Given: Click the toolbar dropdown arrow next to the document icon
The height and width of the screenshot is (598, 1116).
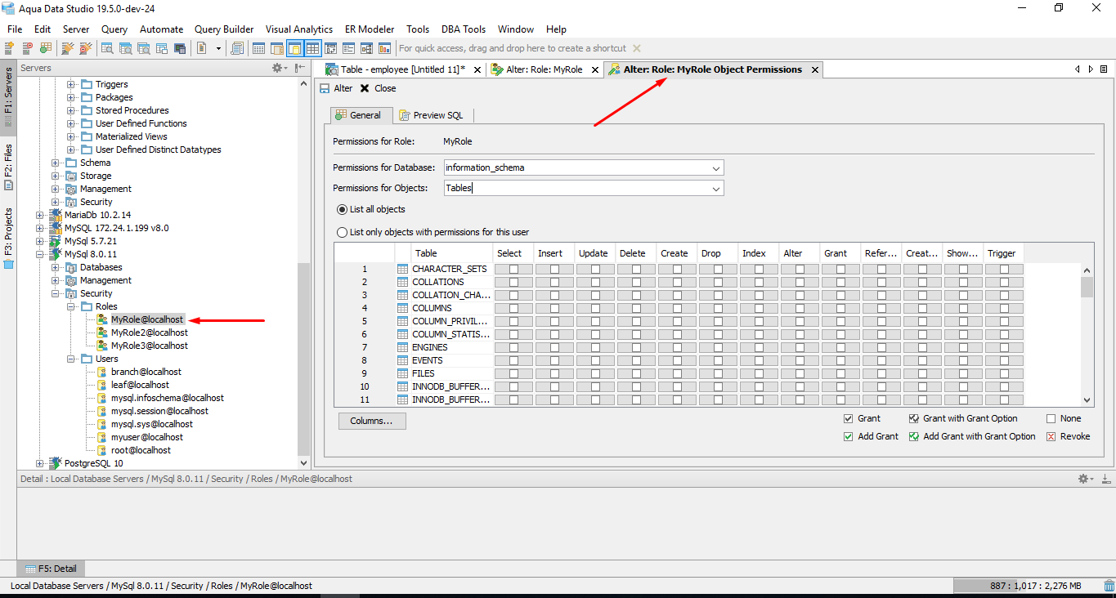Looking at the screenshot, I should tap(218, 48).
